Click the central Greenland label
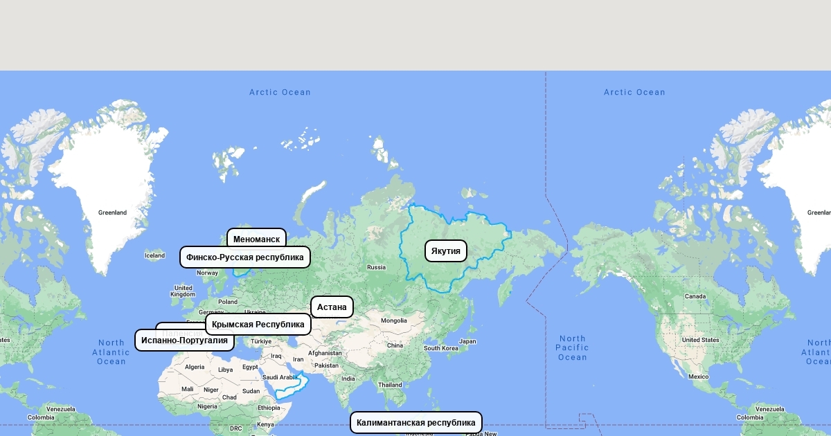831x436 pixels. click(x=112, y=212)
